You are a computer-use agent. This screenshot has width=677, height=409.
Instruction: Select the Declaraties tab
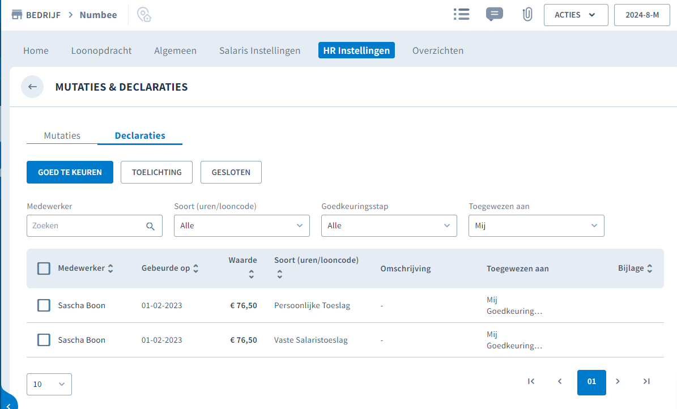click(x=140, y=135)
